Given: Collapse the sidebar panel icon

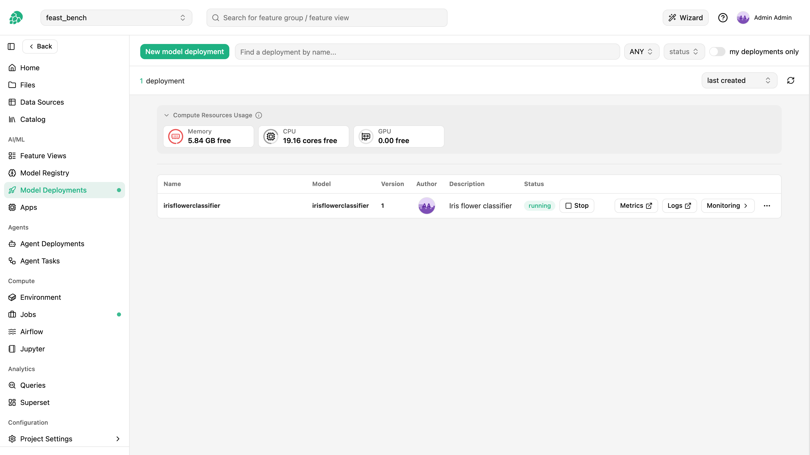Looking at the screenshot, I should (11, 47).
